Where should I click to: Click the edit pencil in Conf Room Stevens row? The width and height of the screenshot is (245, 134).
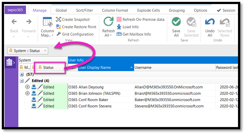point(40,106)
